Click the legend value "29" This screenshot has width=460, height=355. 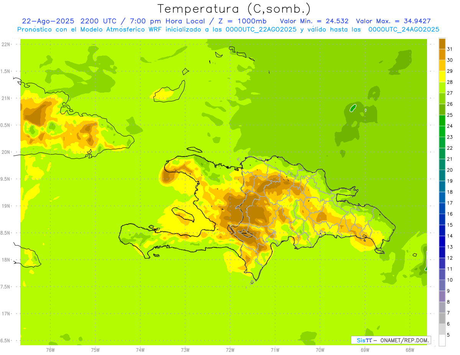point(450,71)
